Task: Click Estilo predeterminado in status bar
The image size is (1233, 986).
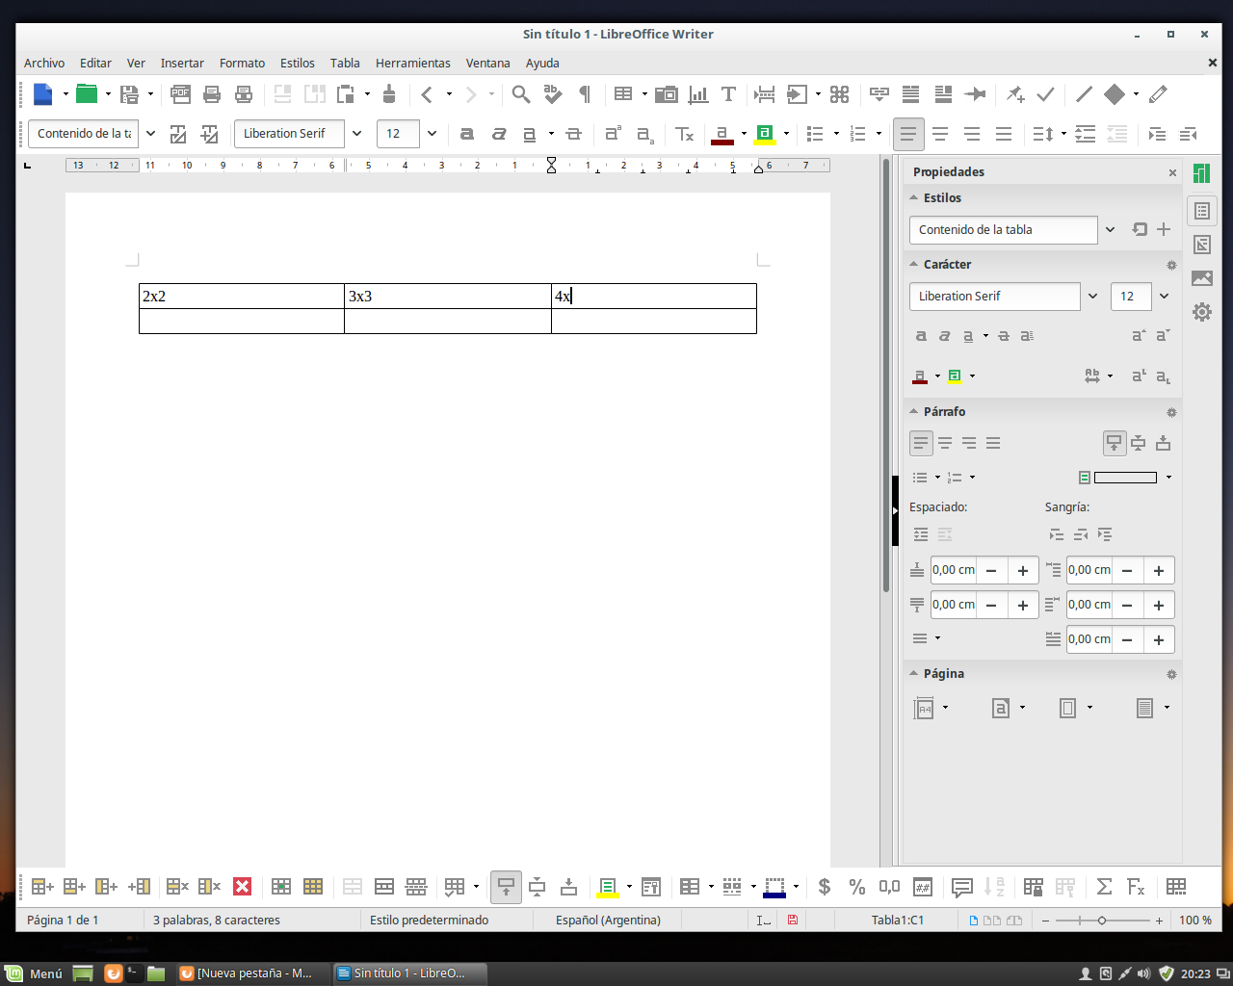Action: pos(429,920)
